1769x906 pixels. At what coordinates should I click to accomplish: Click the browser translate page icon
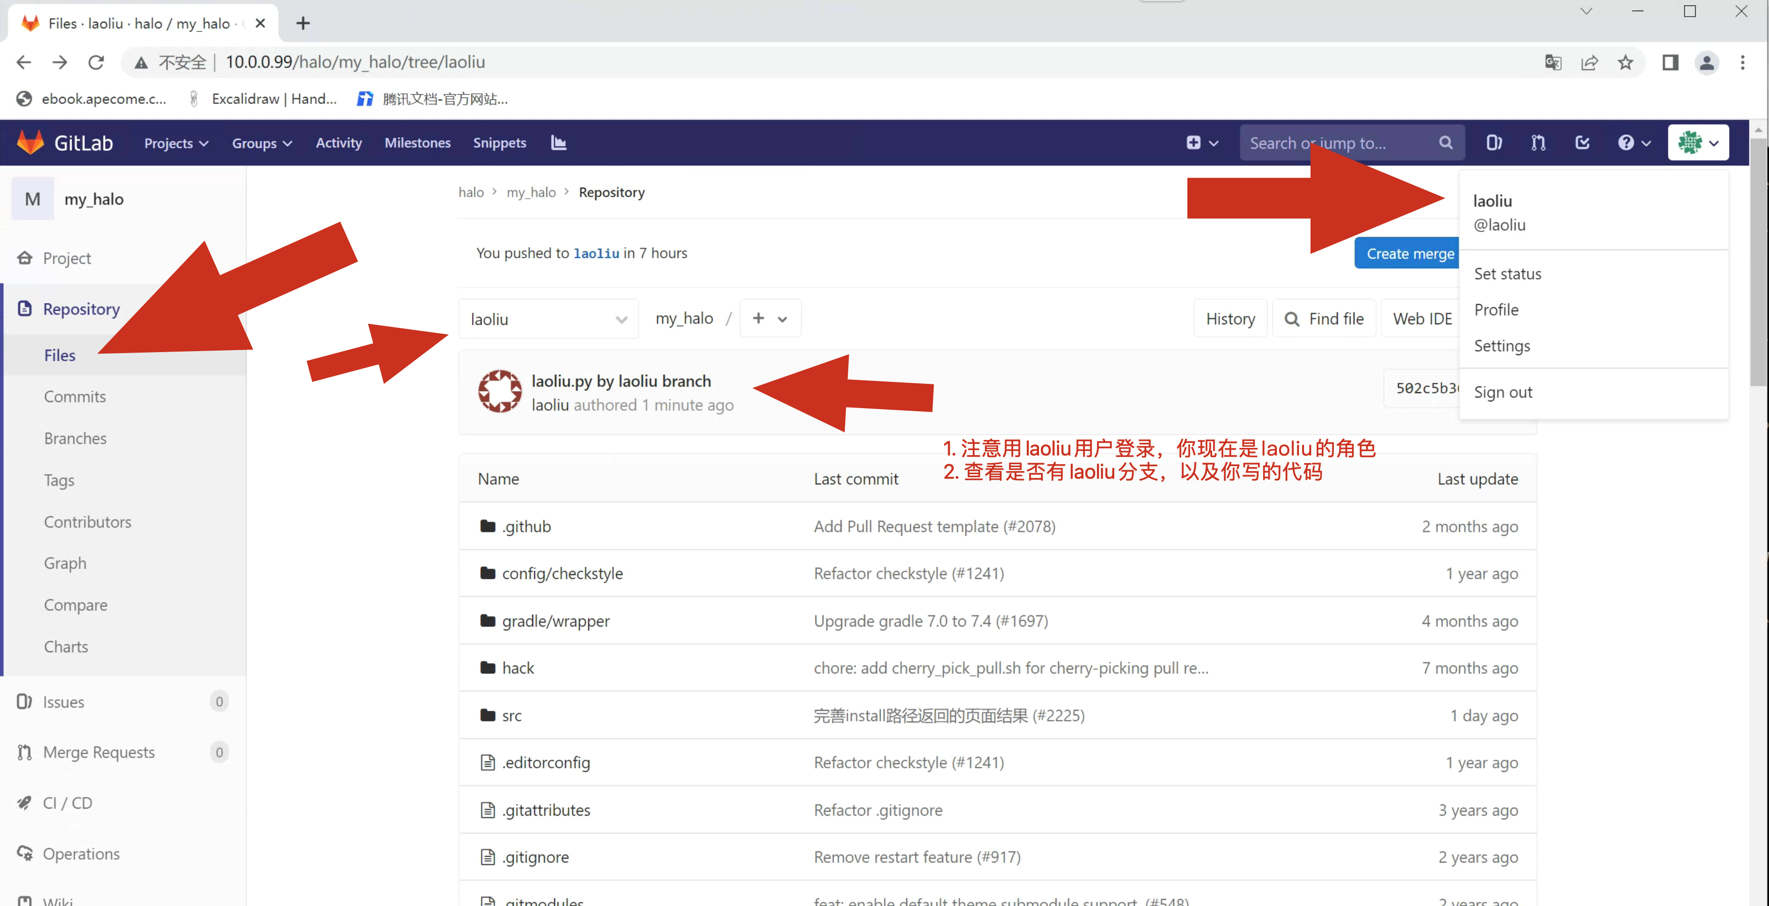point(1553,63)
